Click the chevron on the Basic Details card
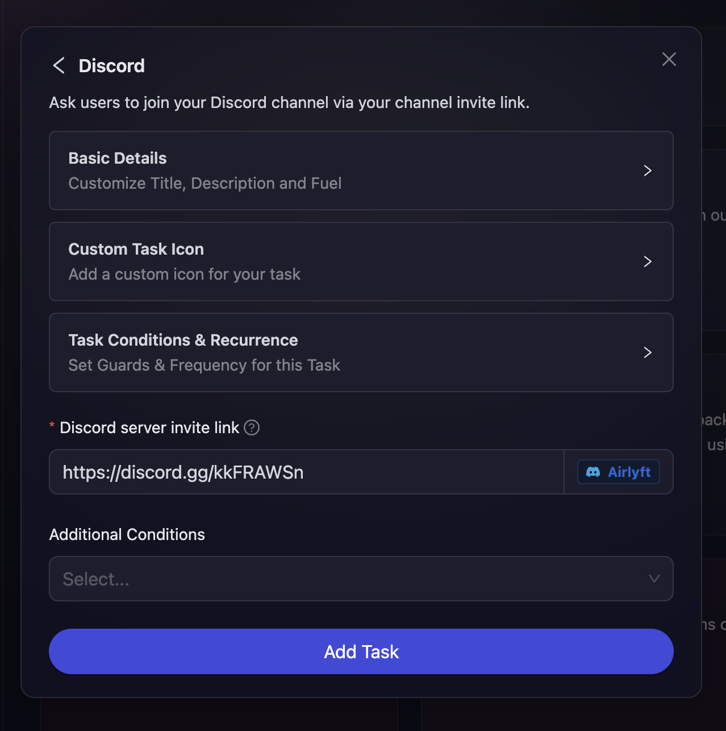726x731 pixels. click(x=648, y=171)
